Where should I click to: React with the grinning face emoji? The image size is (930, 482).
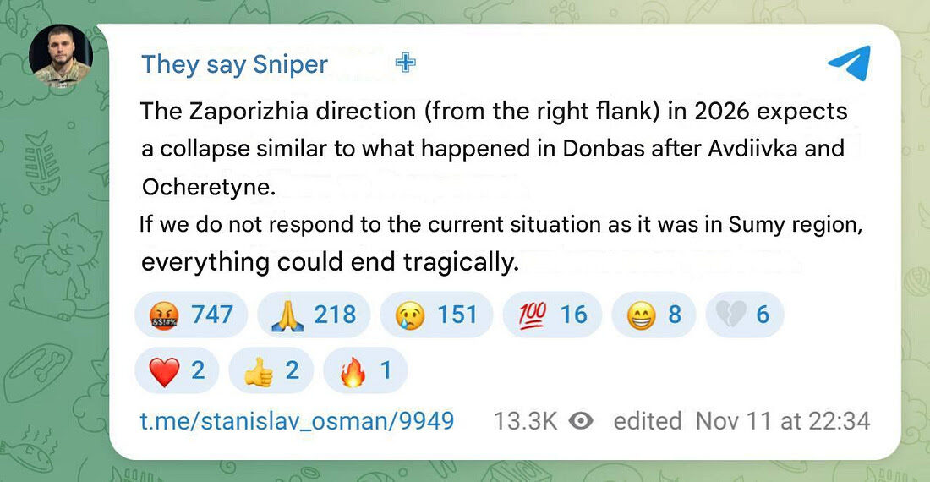(654, 315)
